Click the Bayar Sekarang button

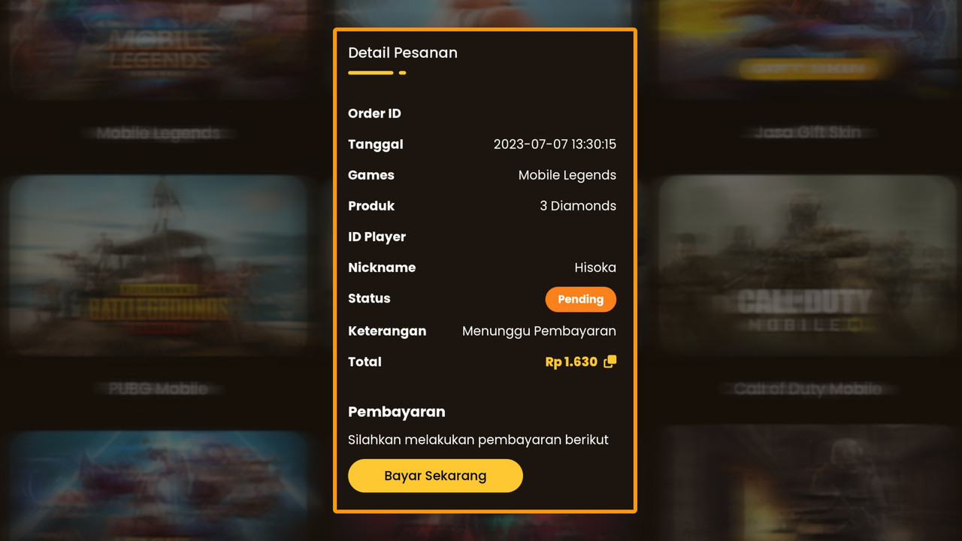coord(435,476)
